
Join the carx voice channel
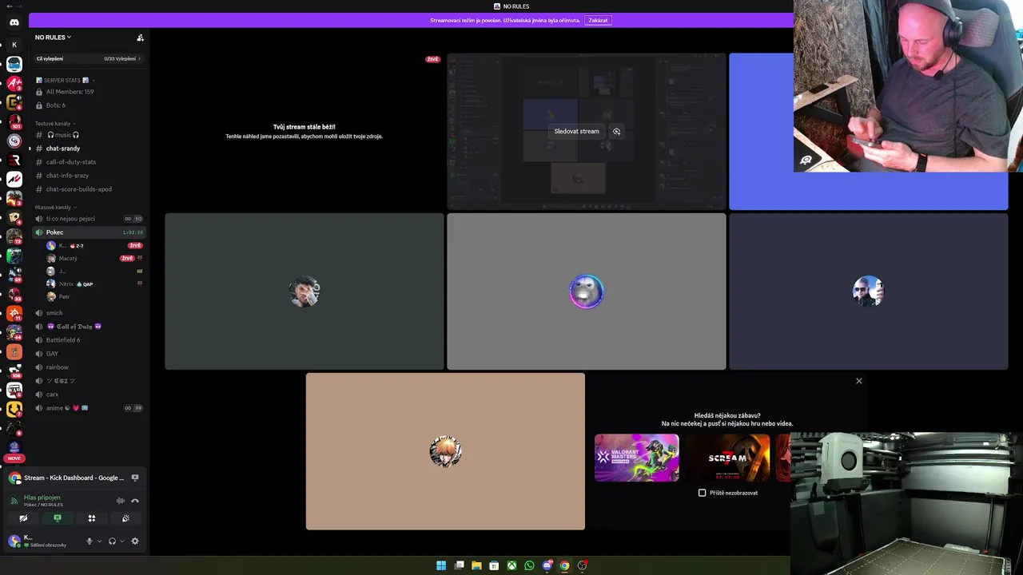88,395
